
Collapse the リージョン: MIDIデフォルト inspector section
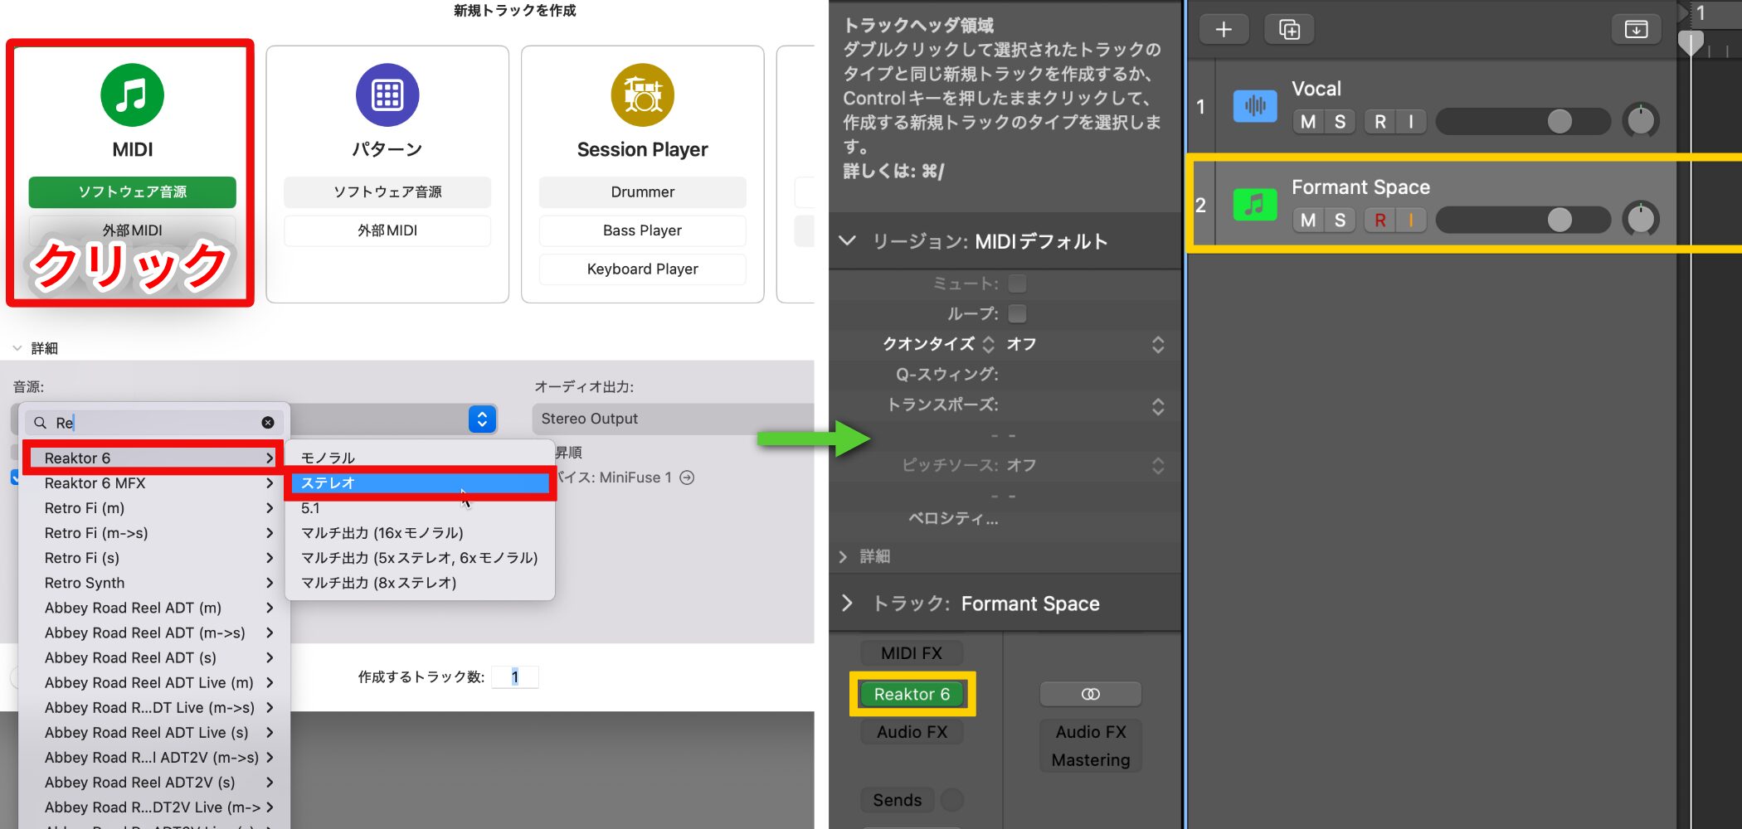pyautogui.click(x=847, y=241)
